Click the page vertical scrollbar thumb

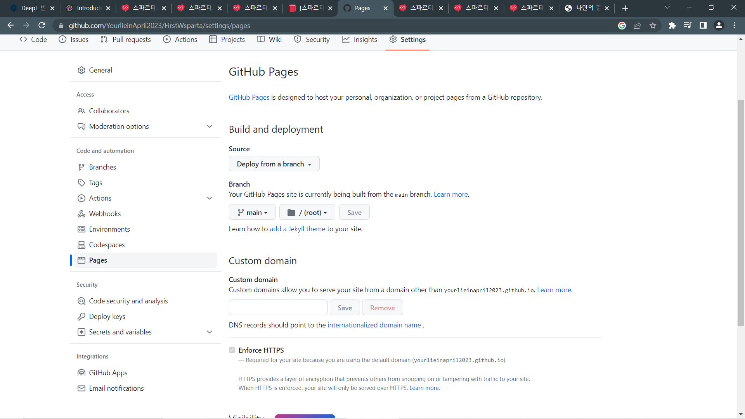click(741, 213)
